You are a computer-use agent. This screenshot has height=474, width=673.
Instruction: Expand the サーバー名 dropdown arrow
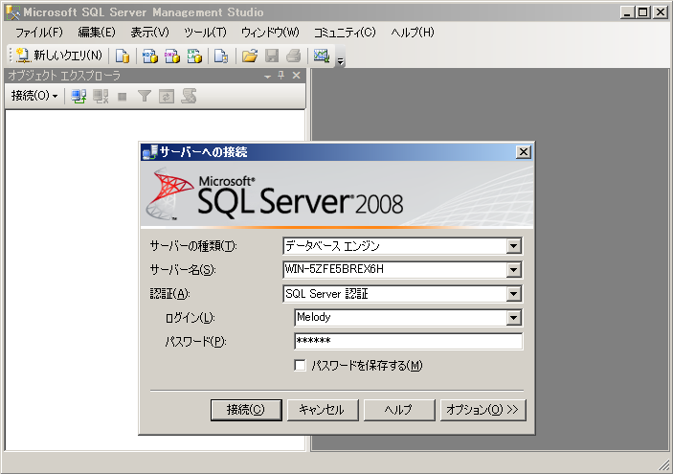click(513, 270)
